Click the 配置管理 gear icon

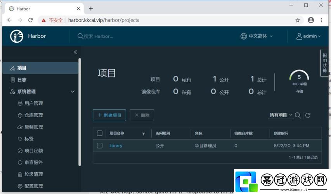(20, 186)
